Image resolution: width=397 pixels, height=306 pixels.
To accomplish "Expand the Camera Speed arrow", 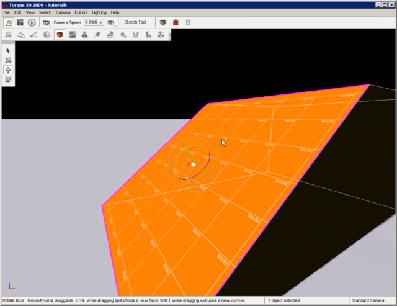I will (101, 22).
